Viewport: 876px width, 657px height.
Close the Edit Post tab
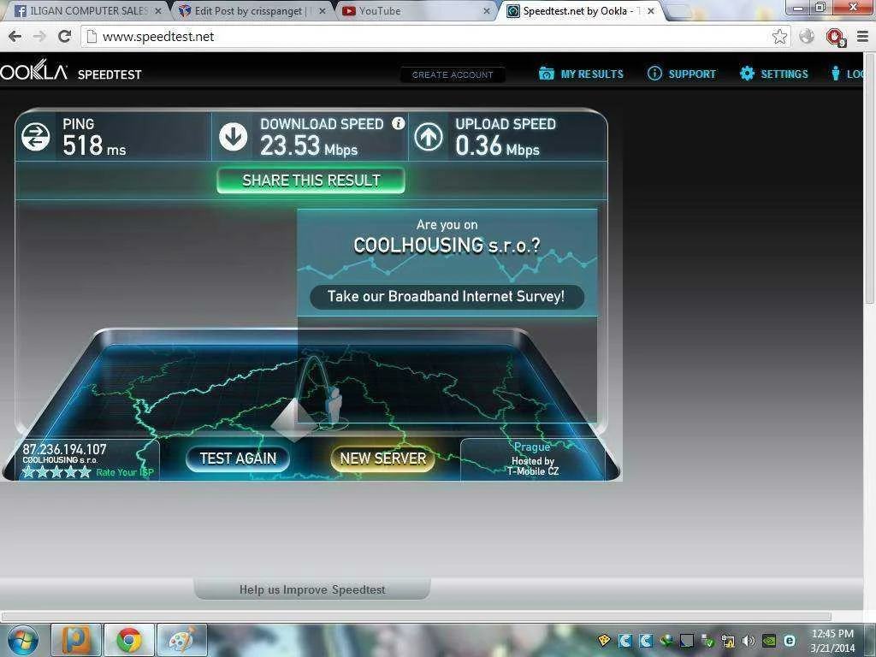coord(323,11)
